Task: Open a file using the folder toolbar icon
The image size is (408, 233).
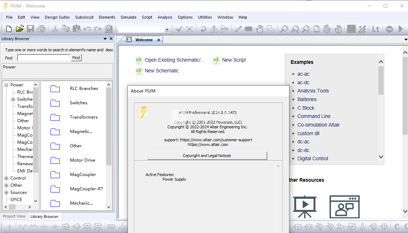Action: pos(20,29)
